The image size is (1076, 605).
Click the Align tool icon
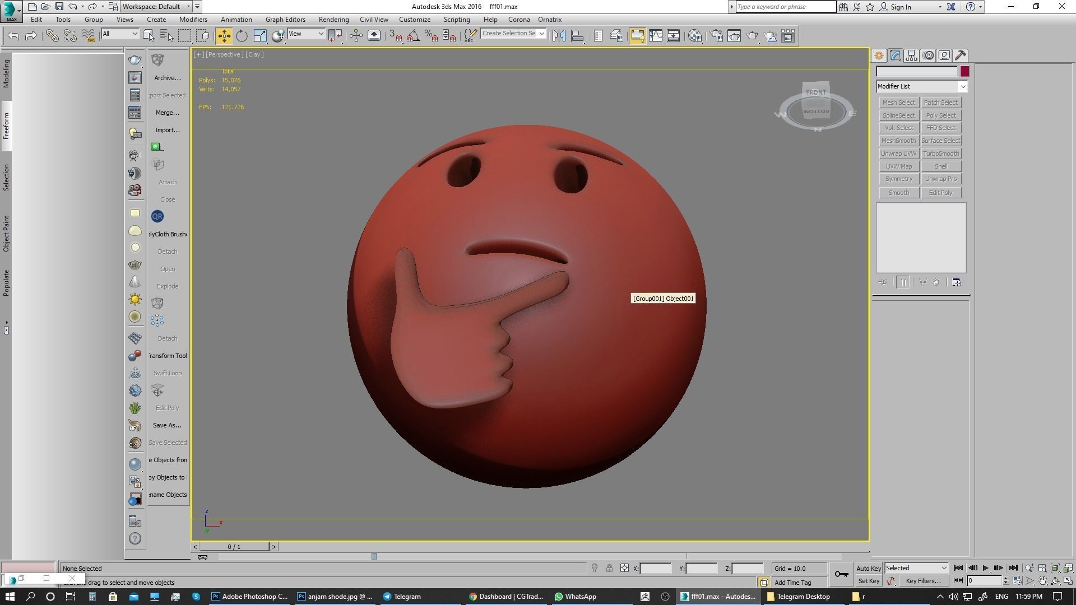[x=577, y=36]
